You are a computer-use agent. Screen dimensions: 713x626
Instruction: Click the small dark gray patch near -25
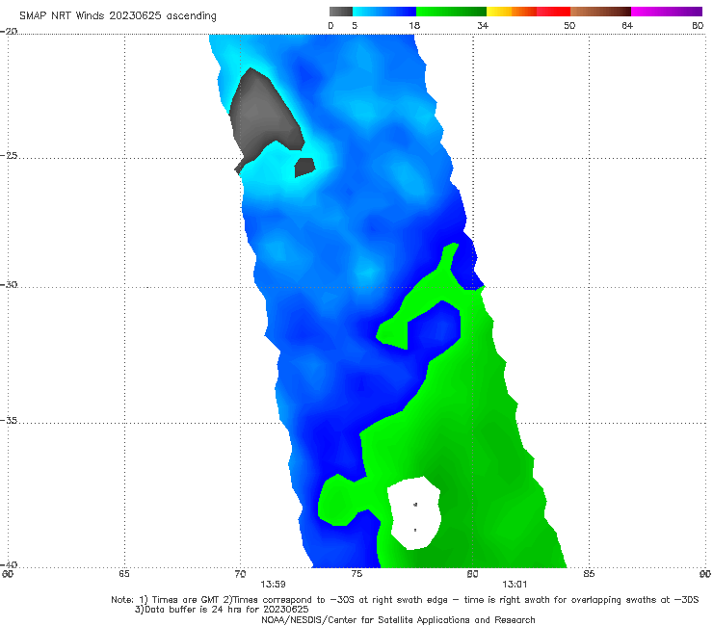pyautogui.click(x=304, y=167)
